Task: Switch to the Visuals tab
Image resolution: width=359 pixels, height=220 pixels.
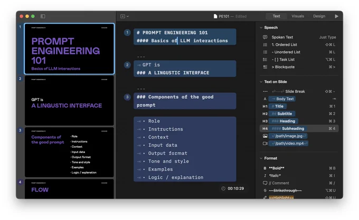Action: point(298,16)
